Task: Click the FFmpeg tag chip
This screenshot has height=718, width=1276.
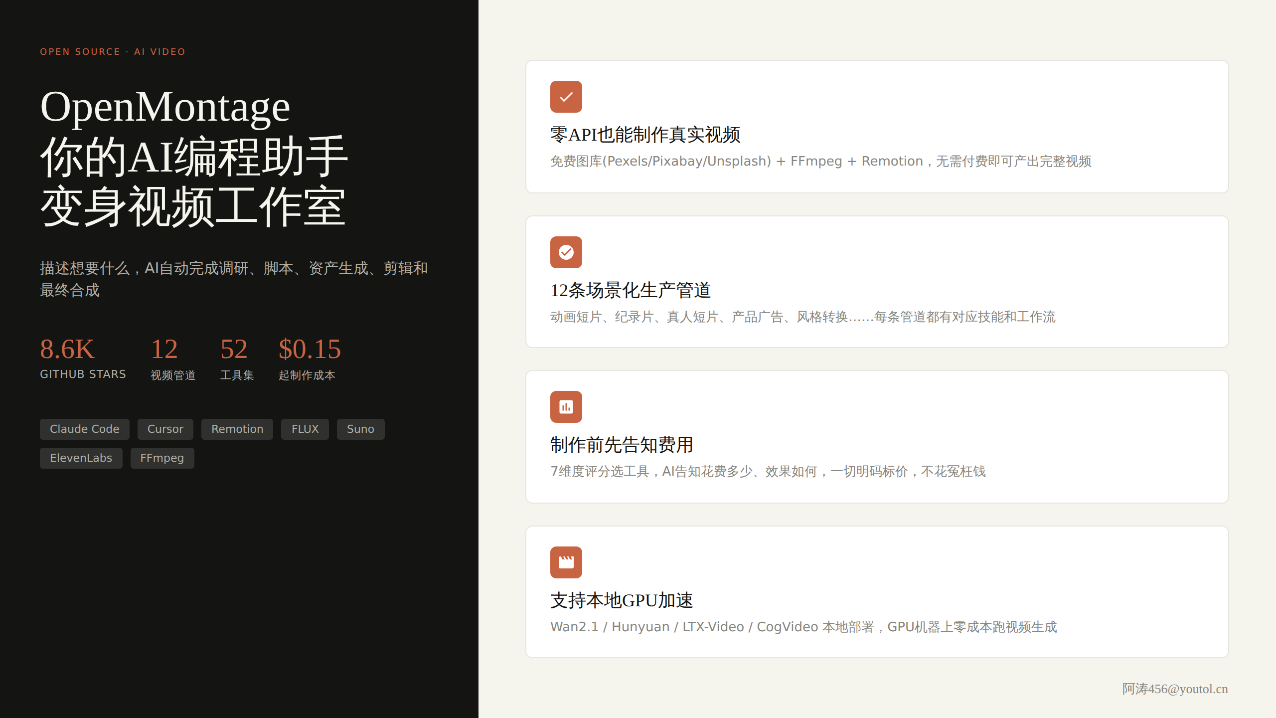Action: (x=162, y=458)
